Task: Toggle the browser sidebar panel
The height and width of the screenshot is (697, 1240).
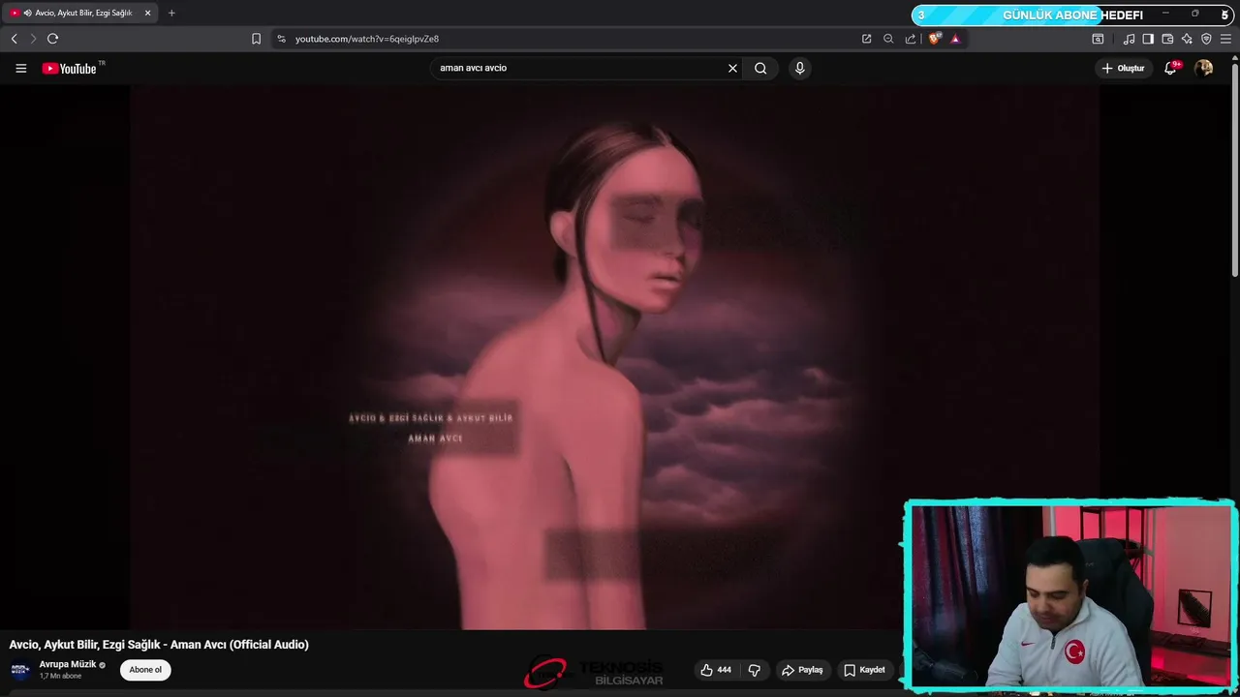Action: pos(1148,39)
